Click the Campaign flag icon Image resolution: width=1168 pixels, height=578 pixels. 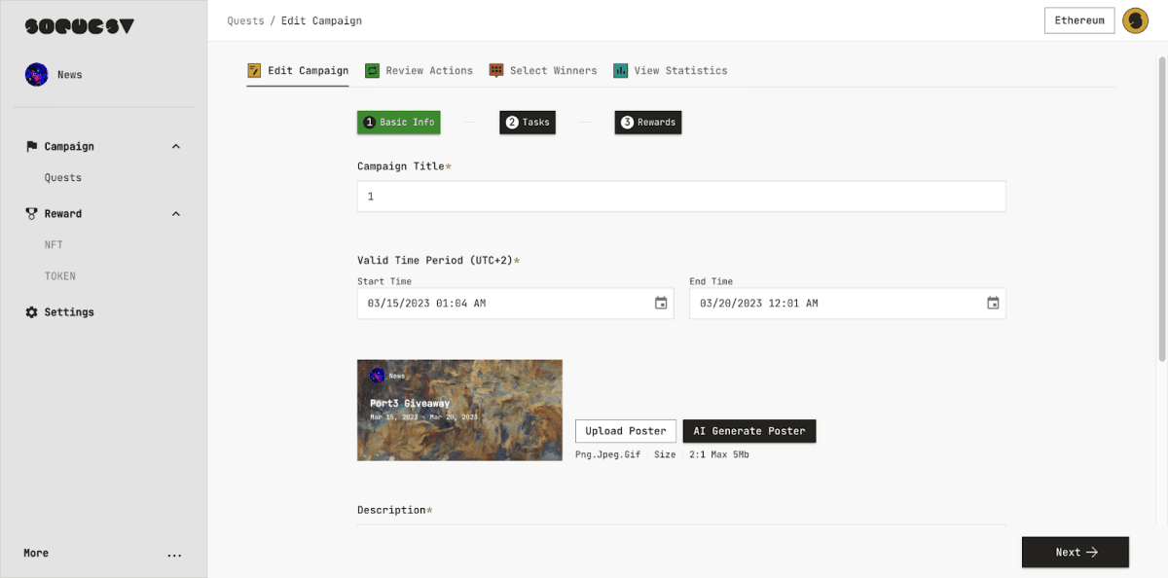(31, 146)
